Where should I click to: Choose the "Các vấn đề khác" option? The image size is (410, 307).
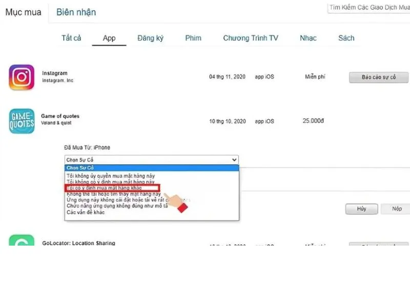86,212
